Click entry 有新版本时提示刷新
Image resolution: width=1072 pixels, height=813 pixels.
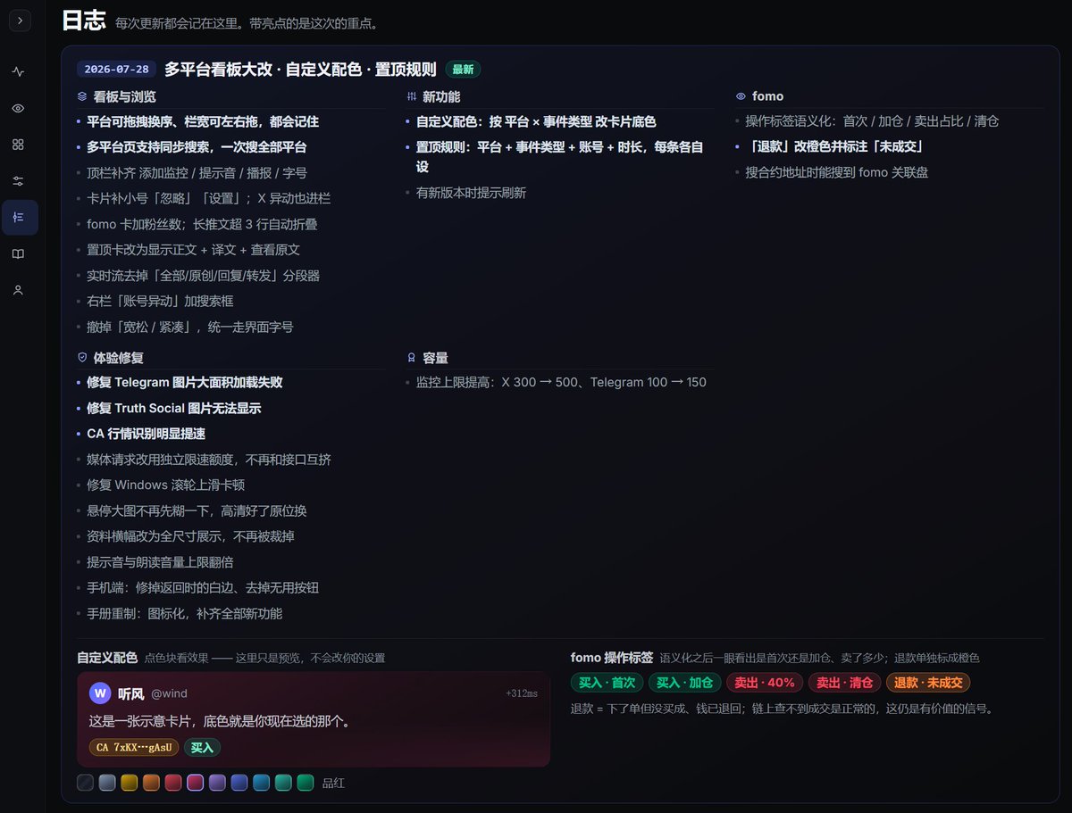coord(471,193)
